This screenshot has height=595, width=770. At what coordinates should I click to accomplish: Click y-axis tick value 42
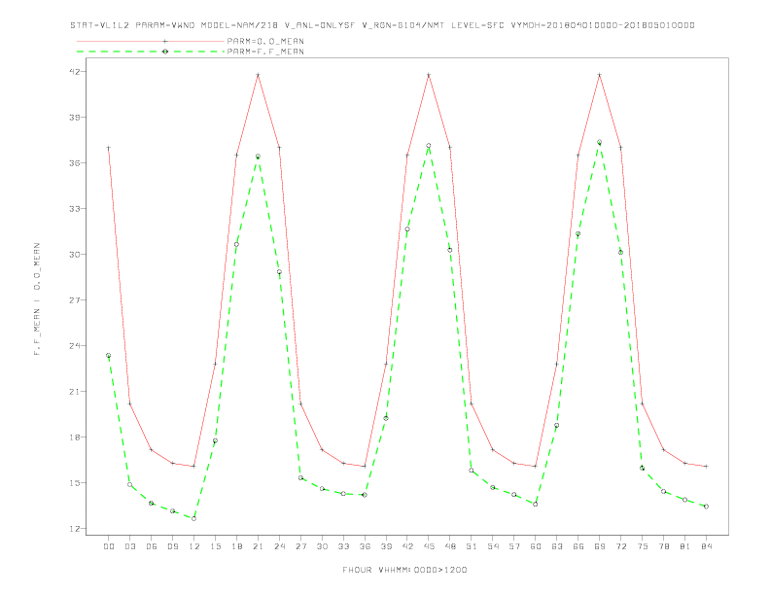pos(75,72)
